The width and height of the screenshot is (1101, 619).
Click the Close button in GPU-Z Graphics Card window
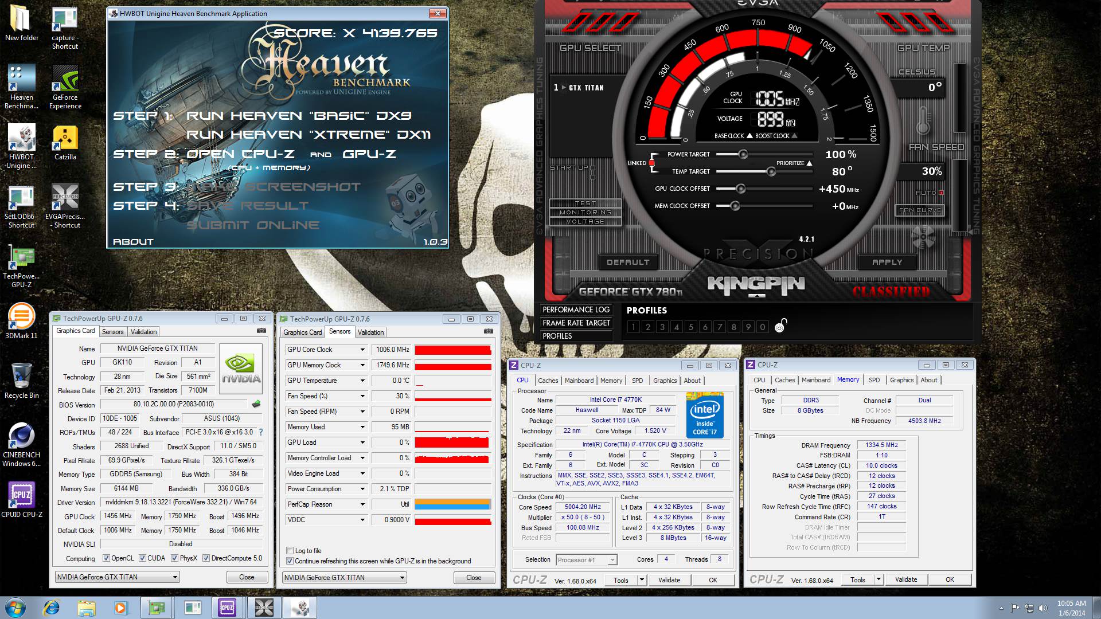tap(247, 577)
